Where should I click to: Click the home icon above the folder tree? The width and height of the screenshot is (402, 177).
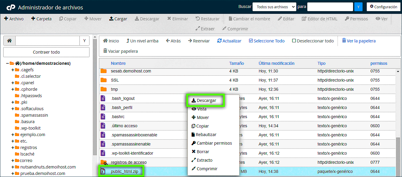coord(9,40)
